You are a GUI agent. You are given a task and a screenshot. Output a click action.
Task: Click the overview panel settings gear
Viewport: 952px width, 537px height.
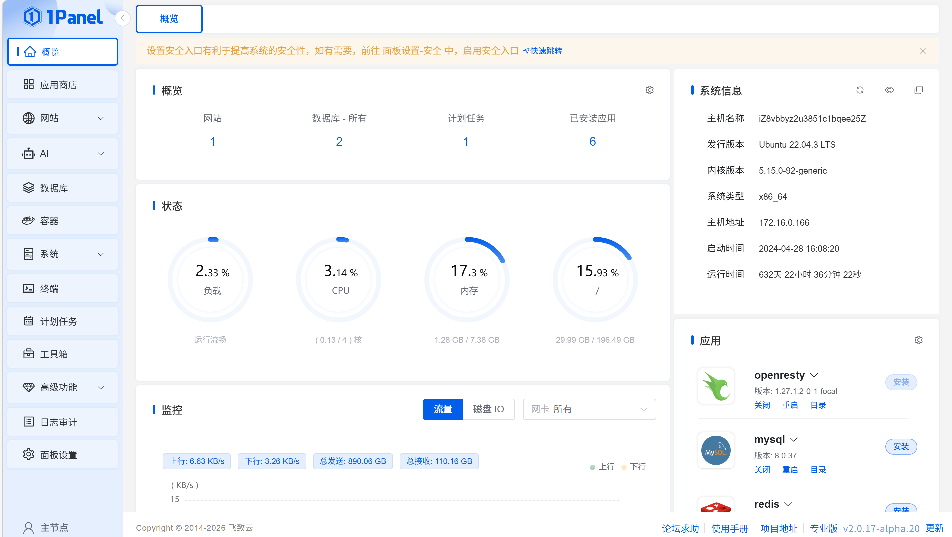(x=649, y=90)
